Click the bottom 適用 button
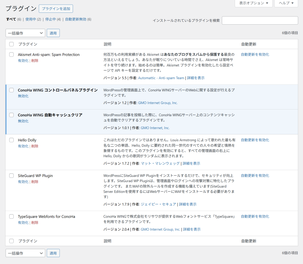The height and width of the screenshot is (264, 303). [x=53, y=253]
